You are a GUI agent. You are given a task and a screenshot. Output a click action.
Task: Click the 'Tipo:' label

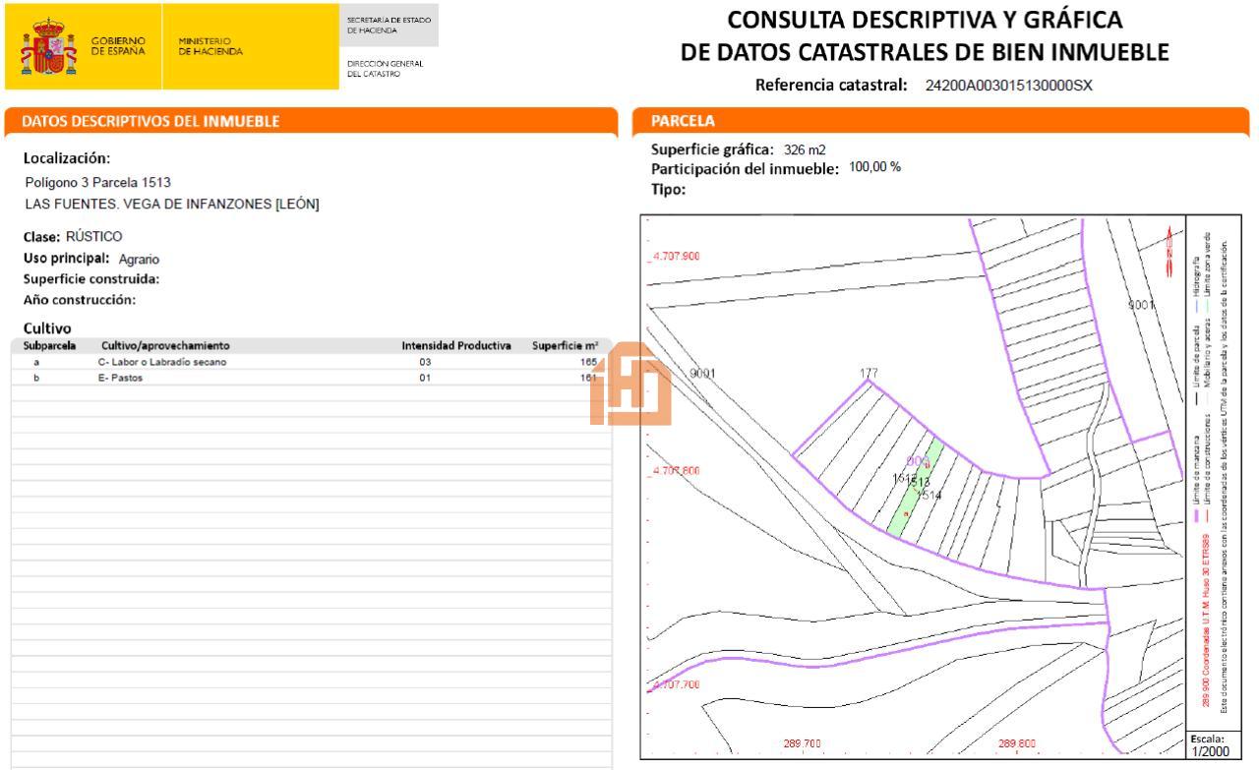pos(669,190)
